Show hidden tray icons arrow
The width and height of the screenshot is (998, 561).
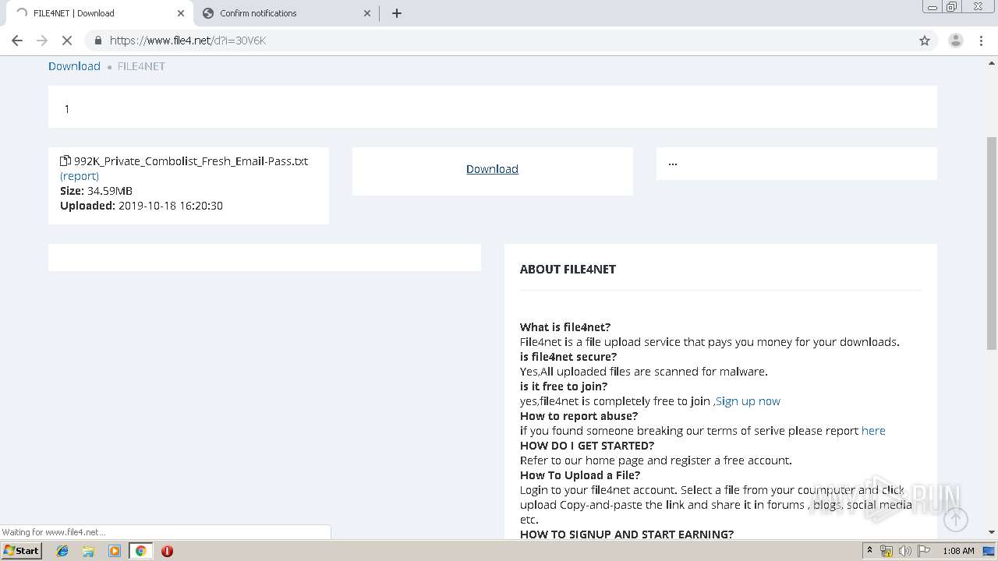(869, 551)
